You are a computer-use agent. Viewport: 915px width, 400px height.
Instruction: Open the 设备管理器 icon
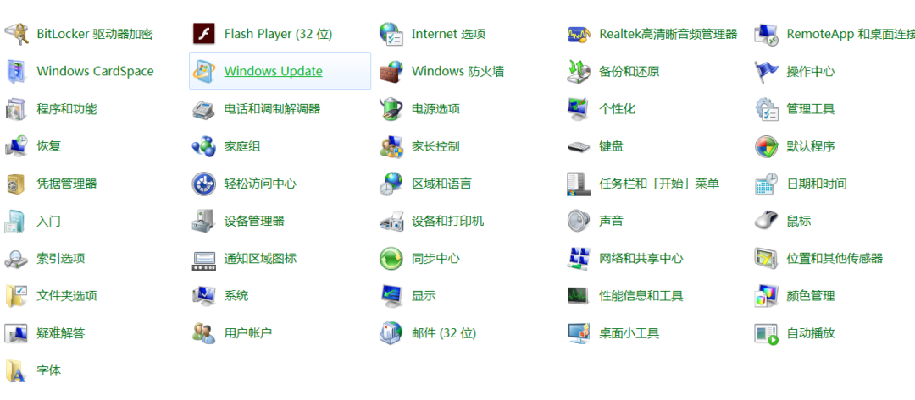204,221
